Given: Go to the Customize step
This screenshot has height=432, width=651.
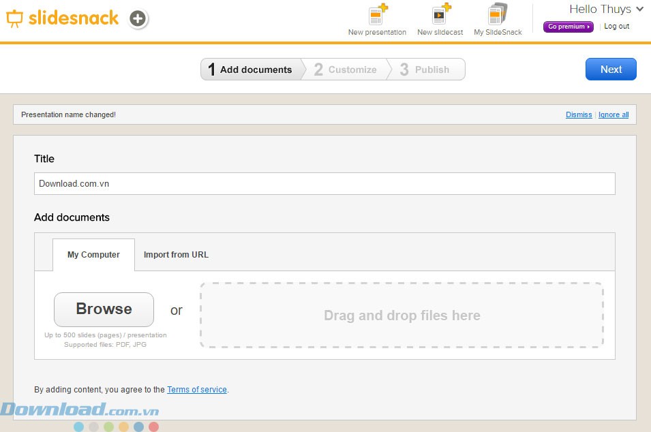Looking at the screenshot, I should click(x=346, y=70).
